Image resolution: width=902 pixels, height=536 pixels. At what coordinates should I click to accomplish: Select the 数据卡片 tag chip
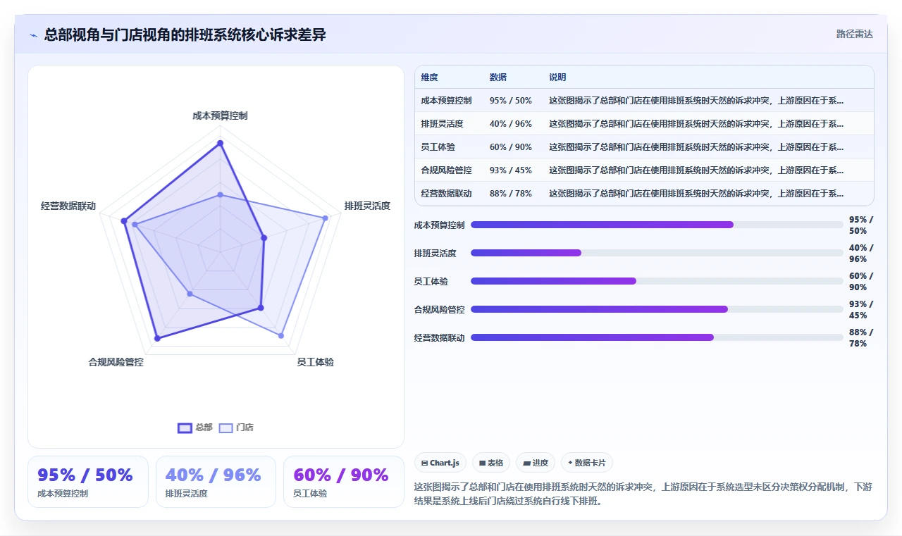point(587,463)
